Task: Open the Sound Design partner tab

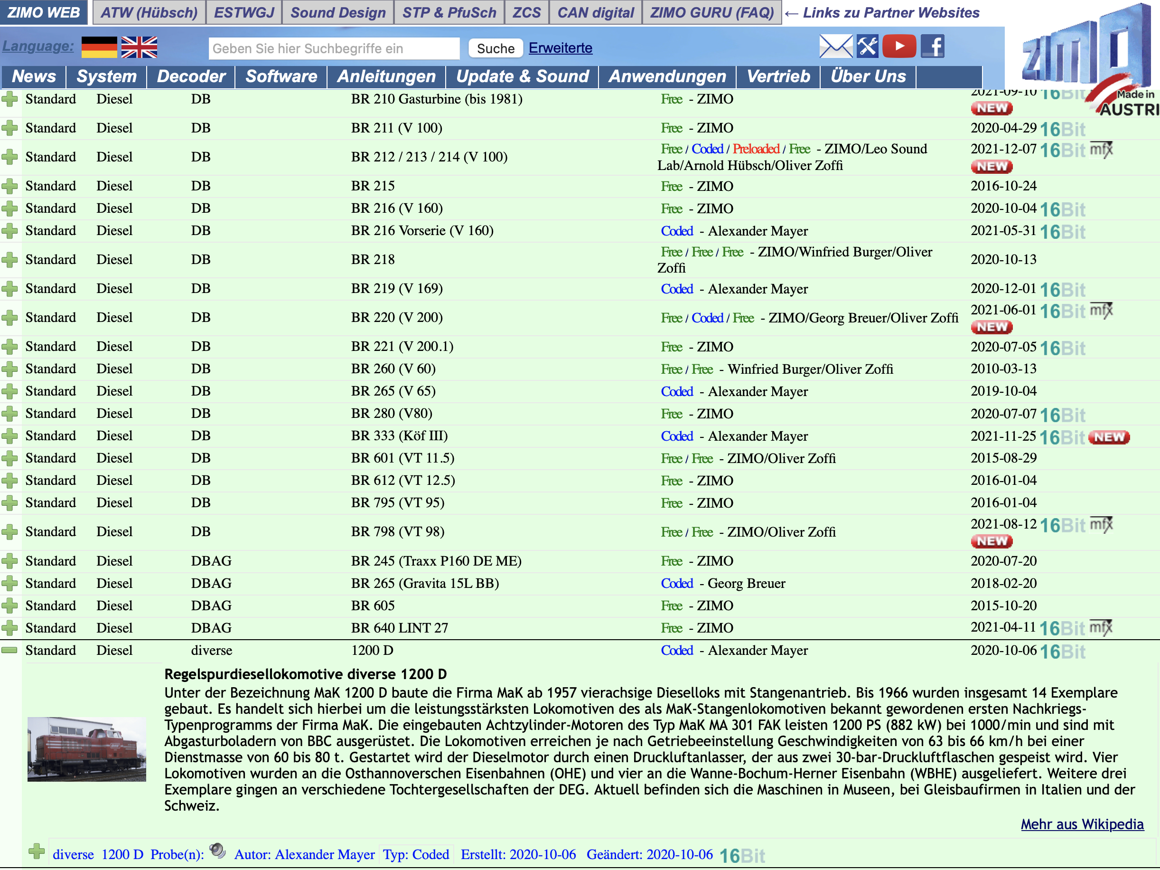Action: (x=338, y=13)
